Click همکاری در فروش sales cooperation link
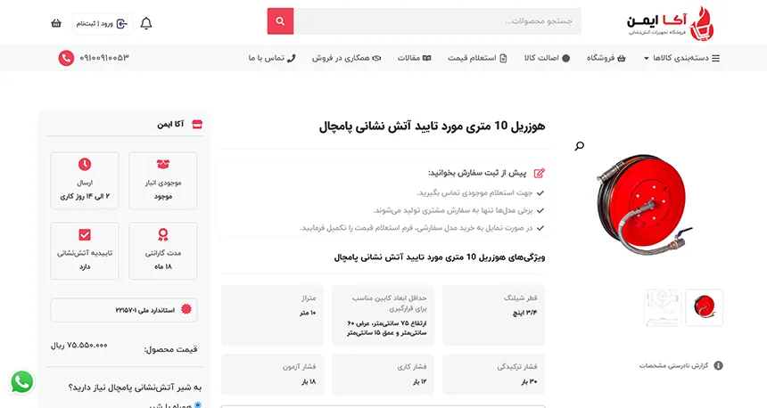The height and width of the screenshot is (408, 767). point(346,58)
